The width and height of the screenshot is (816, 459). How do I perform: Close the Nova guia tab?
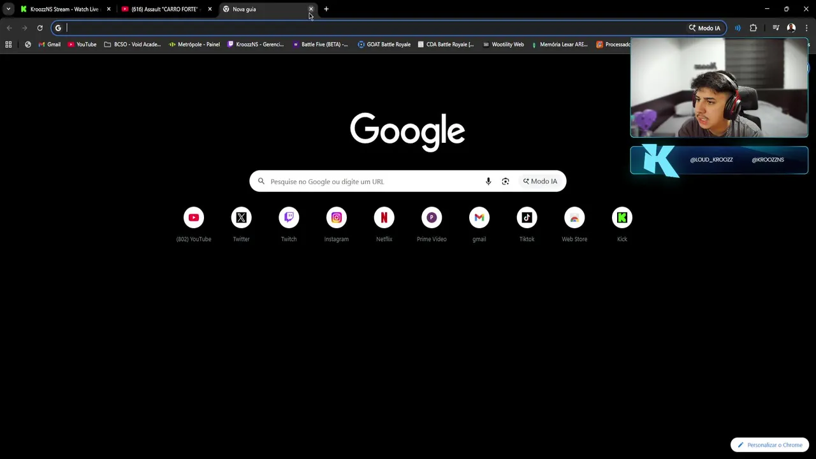click(x=311, y=9)
